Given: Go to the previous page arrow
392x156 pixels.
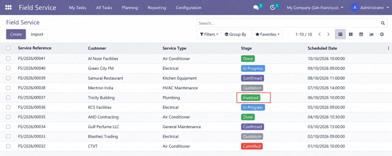Looking at the screenshot, I should (320, 34).
